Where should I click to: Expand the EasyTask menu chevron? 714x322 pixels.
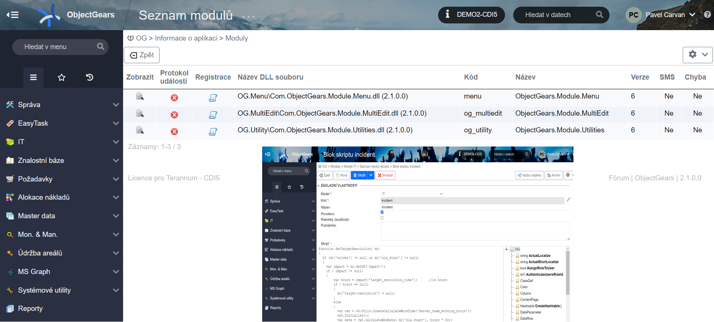click(x=116, y=123)
